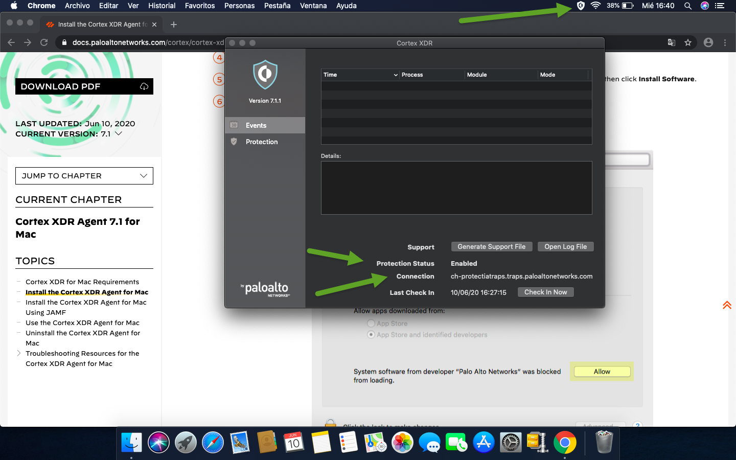Open the Editar menu
The image size is (736, 460).
tap(108, 6)
